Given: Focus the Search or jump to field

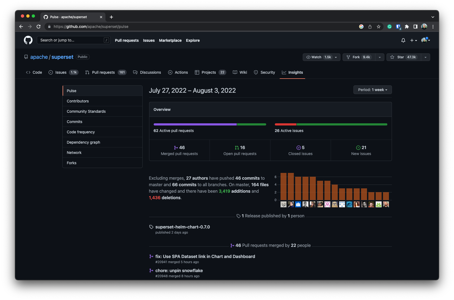Looking at the screenshot, I should (73, 40).
